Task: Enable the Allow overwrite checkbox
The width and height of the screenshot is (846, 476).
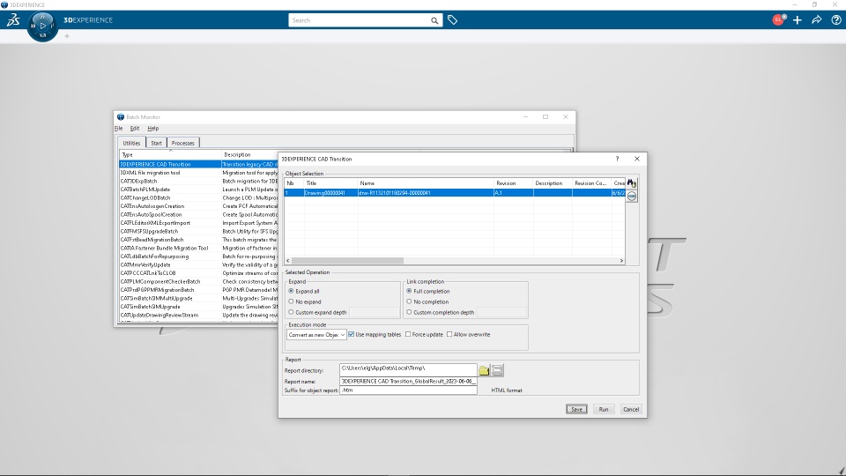Action: (449, 335)
